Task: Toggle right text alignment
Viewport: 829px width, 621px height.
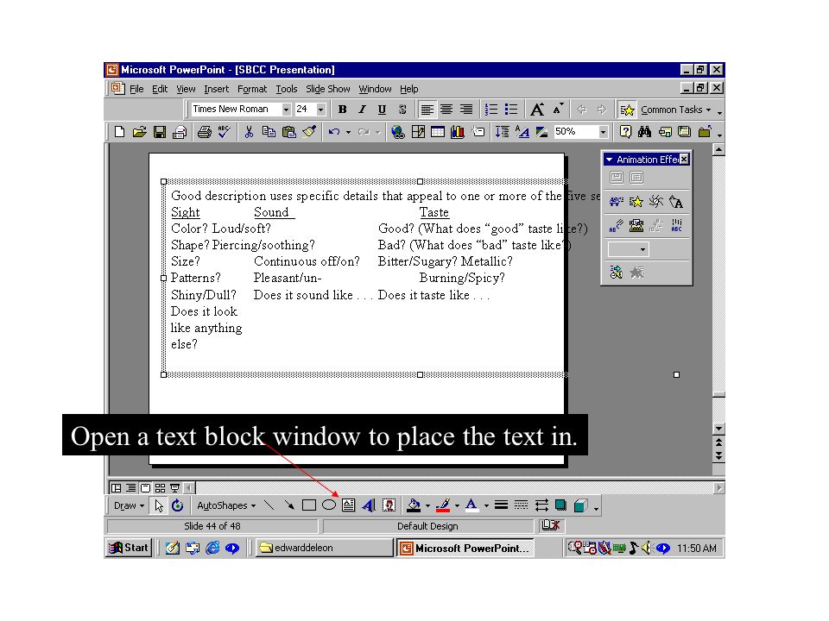Action: pyautogui.click(x=465, y=110)
